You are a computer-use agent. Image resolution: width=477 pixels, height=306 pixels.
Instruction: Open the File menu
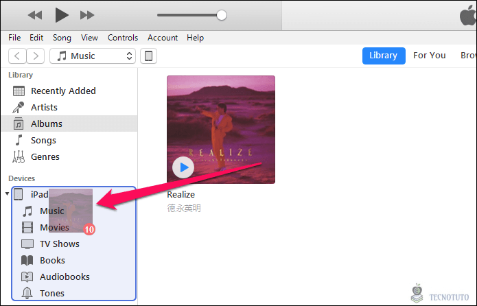coord(14,38)
